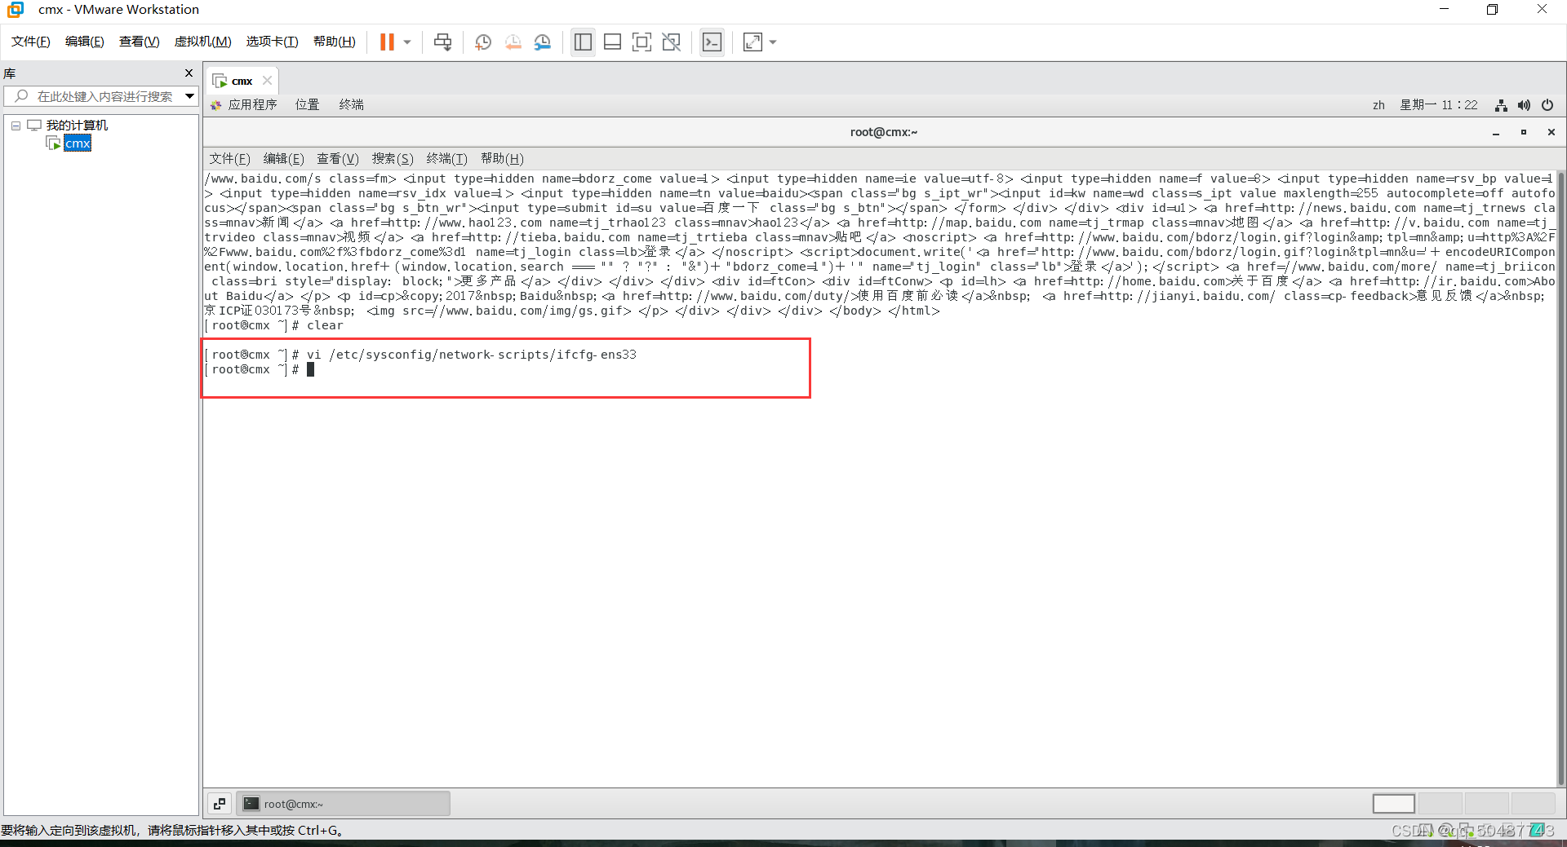Click the volume speaker icon
This screenshot has height=847, width=1567.
(1524, 105)
